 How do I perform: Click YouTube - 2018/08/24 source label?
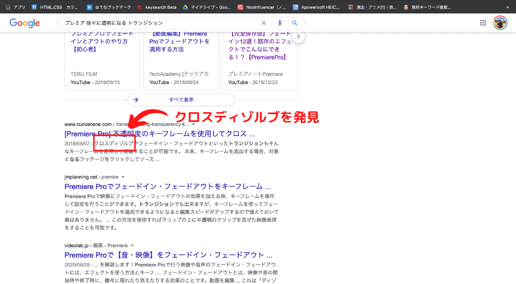click(174, 83)
